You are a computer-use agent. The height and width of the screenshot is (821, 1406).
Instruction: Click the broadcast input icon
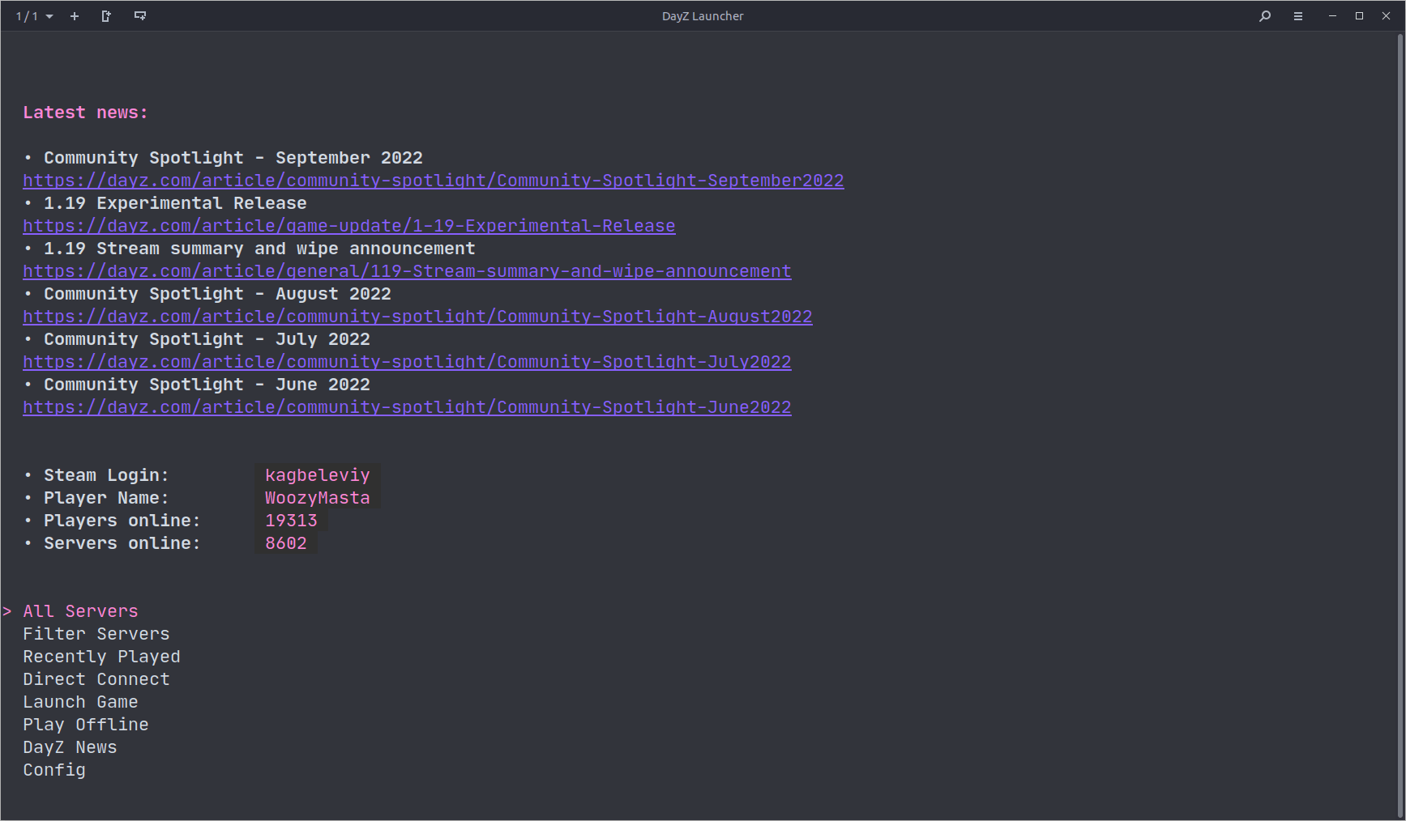pyautogui.click(x=140, y=16)
